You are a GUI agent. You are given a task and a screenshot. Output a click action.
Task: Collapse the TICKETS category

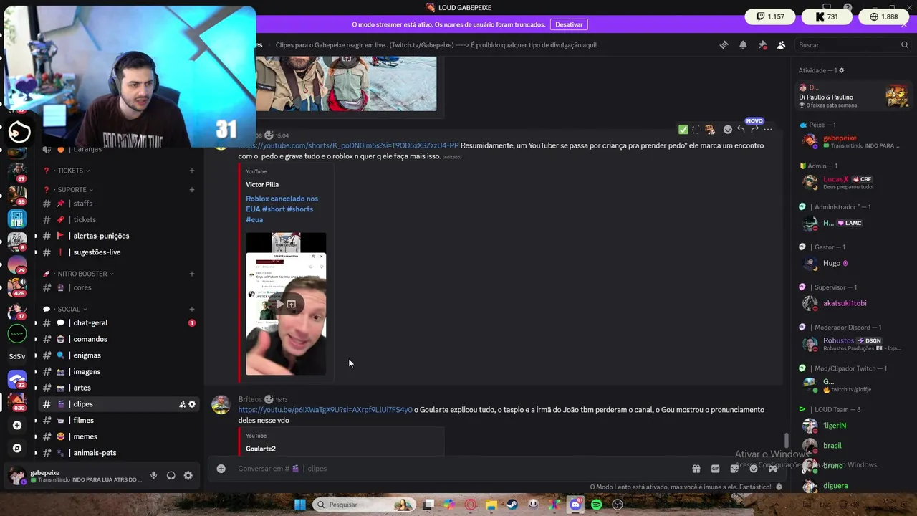click(70, 171)
